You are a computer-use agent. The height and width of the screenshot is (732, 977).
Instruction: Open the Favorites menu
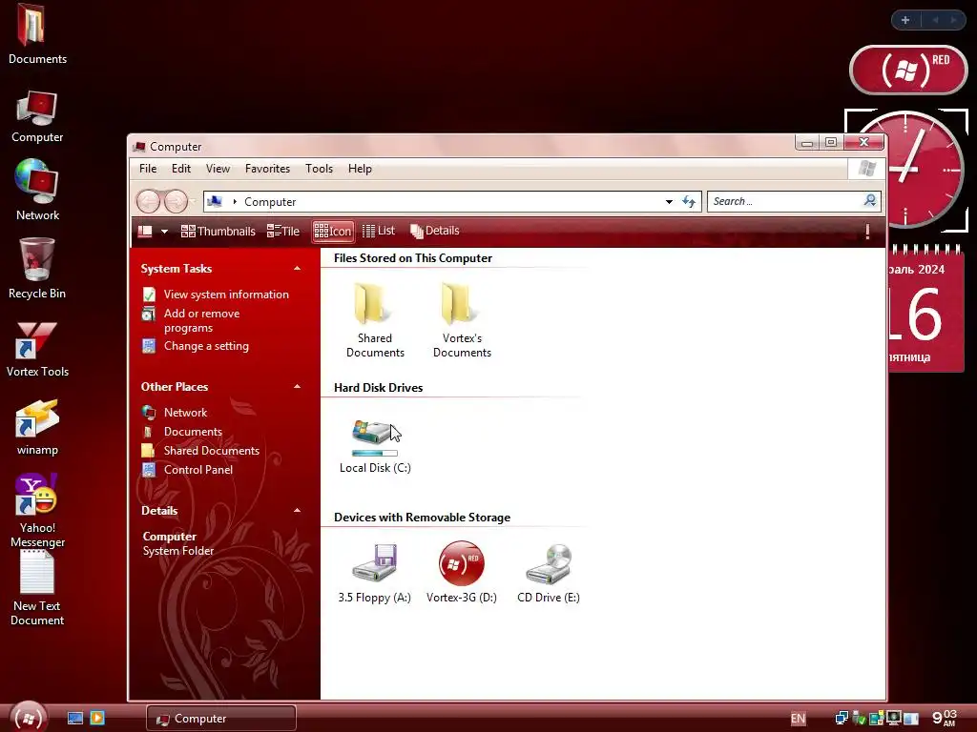pyautogui.click(x=267, y=169)
